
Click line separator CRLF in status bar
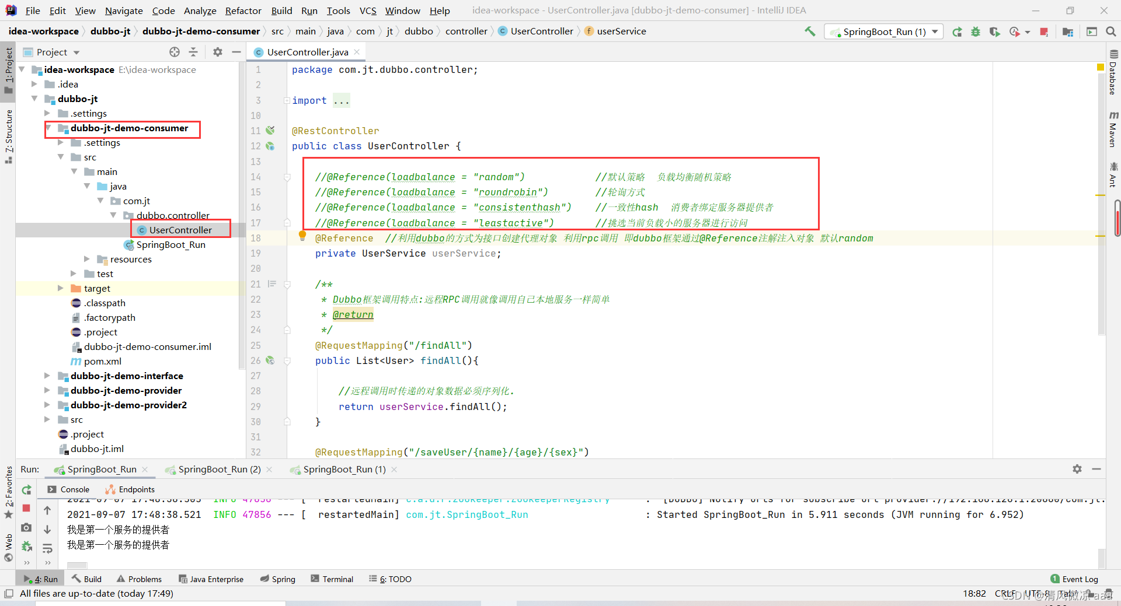click(1005, 594)
